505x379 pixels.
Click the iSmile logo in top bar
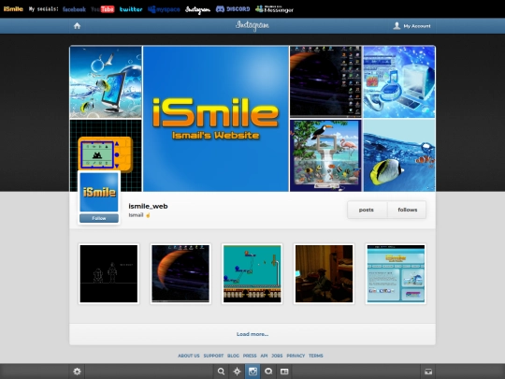click(13, 9)
